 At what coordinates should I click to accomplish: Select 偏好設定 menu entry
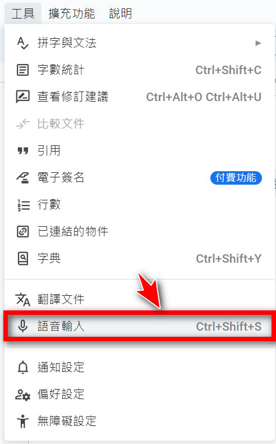point(140,394)
